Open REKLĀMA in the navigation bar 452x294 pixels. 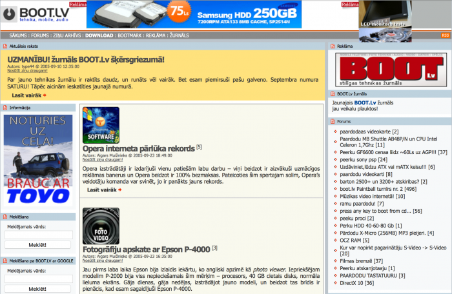(x=156, y=35)
